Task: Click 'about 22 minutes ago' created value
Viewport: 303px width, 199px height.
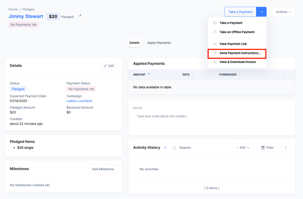Action: coord(26,123)
